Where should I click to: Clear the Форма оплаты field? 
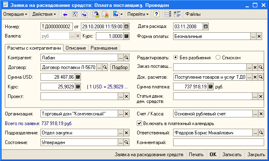(x=259, y=36)
